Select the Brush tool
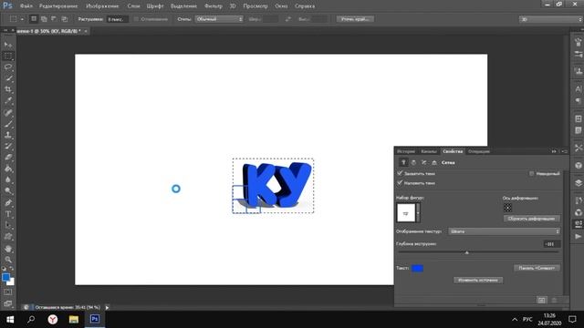The width and height of the screenshot is (584, 328). tap(8, 124)
